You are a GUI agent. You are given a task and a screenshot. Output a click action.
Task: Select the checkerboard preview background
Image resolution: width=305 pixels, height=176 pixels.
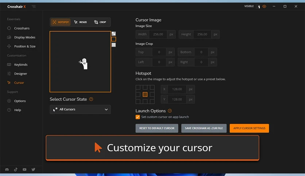point(113,34)
